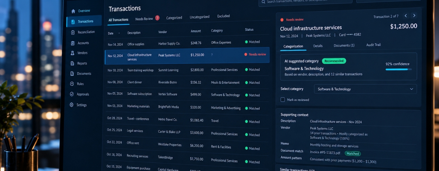Click the Category column header
This screenshot has height=171, width=439.
click(x=217, y=31)
